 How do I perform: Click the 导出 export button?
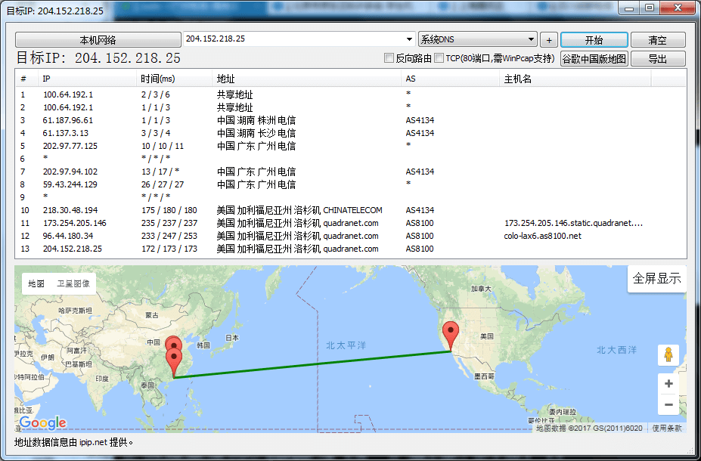click(x=657, y=59)
